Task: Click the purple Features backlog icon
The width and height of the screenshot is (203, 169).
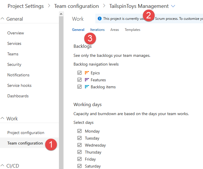Action: pyautogui.click(x=87, y=80)
